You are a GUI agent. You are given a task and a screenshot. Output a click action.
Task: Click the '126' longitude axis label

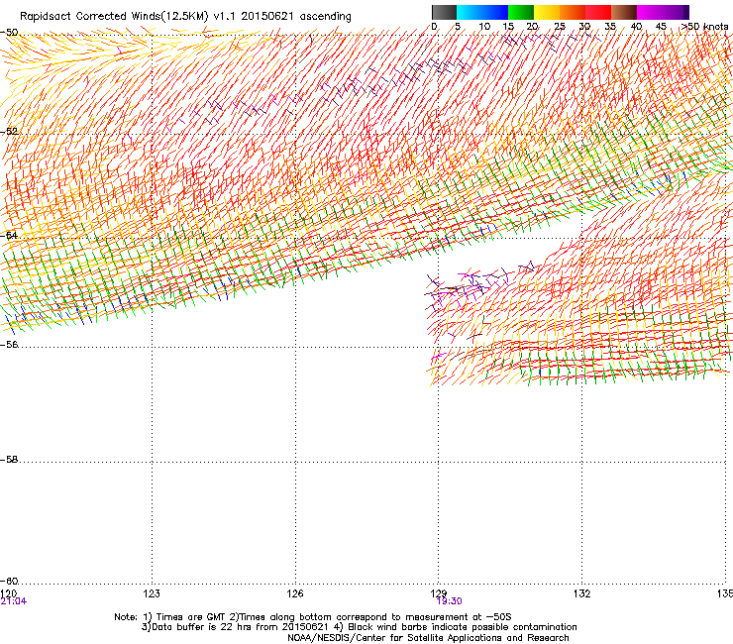tap(295, 593)
